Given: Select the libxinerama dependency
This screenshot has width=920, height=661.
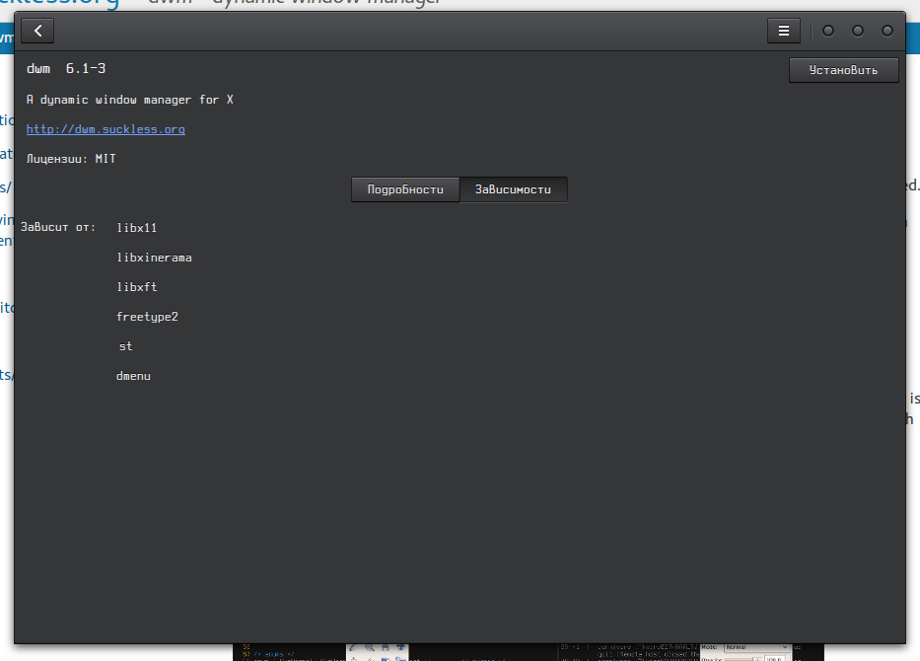Looking at the screenshot, I should point(154,257).
